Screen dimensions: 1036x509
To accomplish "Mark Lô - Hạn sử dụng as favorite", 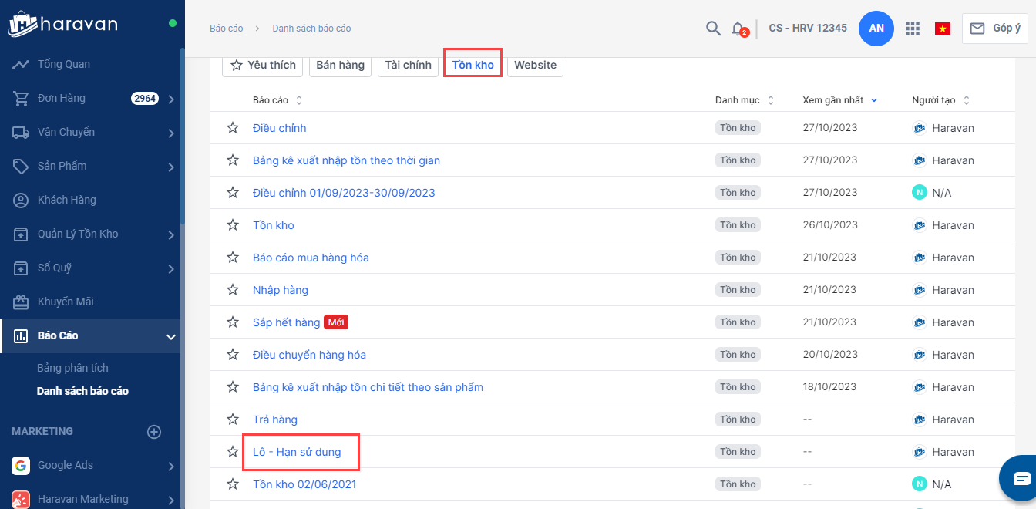I will point(233,452).
